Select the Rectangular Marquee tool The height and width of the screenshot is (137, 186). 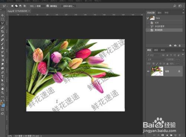(2, 19)
